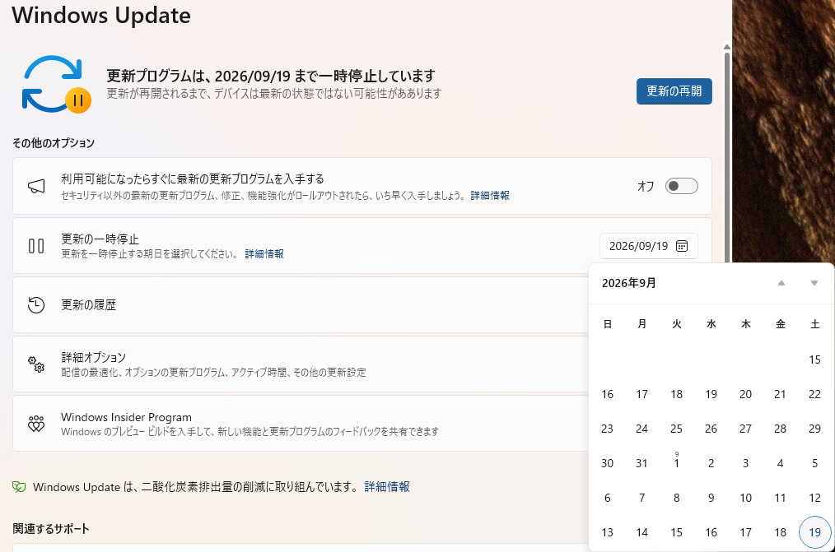This screenshot has height=552, width=835.
Task: Open 詳細情報 link in 更新の一時停止 row
Action: click(x=264, y=254)
